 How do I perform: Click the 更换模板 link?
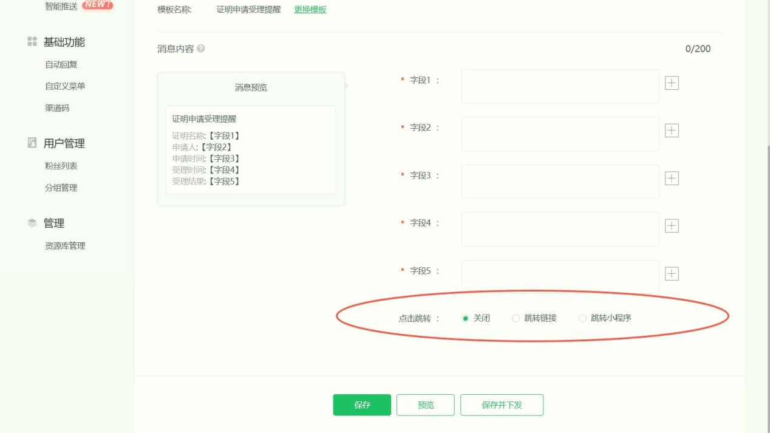310,10
